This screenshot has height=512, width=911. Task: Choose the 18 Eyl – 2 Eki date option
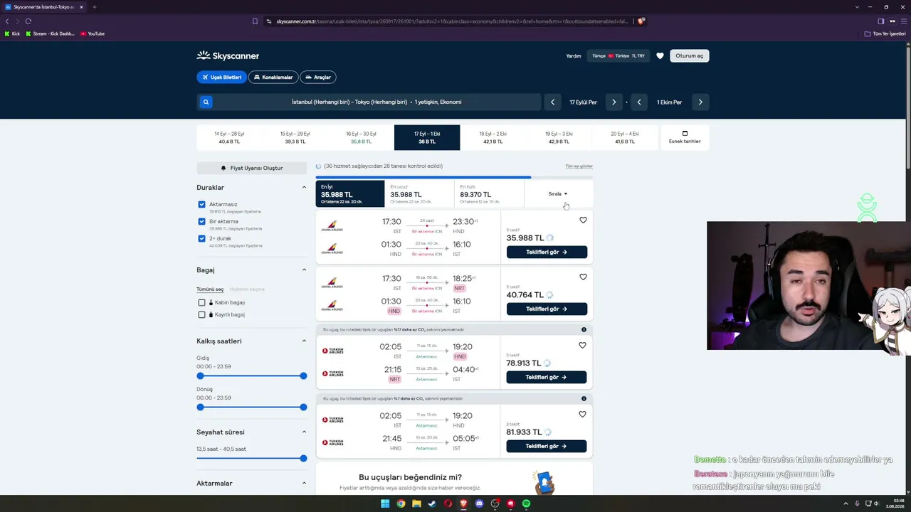click(x=493, y=138)
